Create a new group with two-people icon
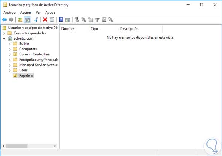 pos(84,20)
